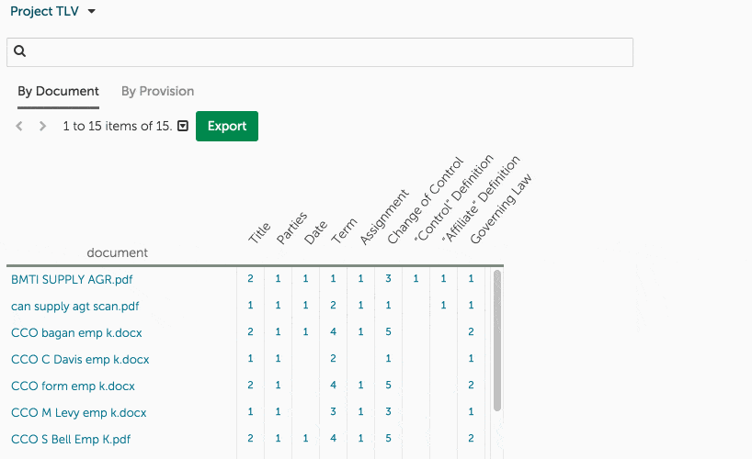This screenshot has height=459, width=752.
Task: Click Governing Law count for CCO bagan
Action: [x=471, y=331]
